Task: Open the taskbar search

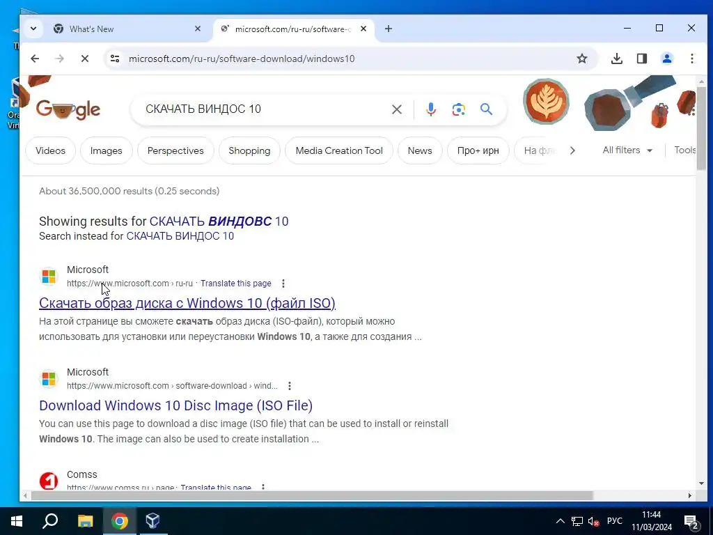Action: coord(50,521)
